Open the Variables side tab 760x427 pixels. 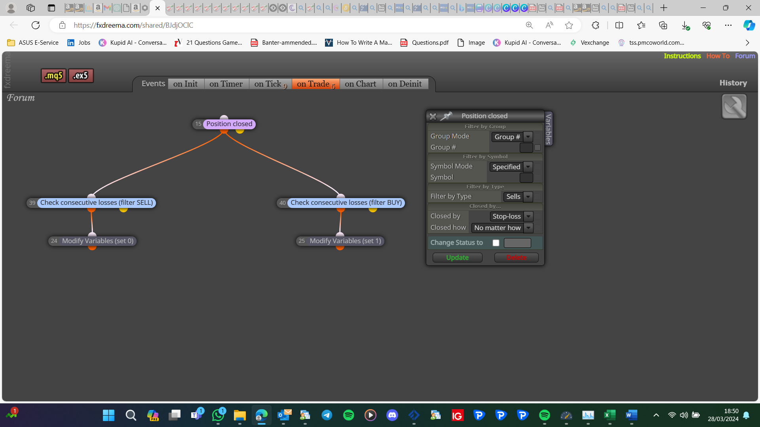click(x=548, y=128)
